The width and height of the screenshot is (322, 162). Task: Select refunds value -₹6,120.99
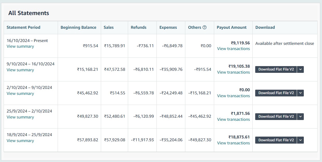click(x=143, y=116)
